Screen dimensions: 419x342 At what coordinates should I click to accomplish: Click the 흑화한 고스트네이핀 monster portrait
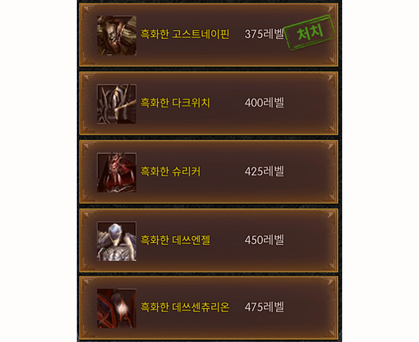117,36
